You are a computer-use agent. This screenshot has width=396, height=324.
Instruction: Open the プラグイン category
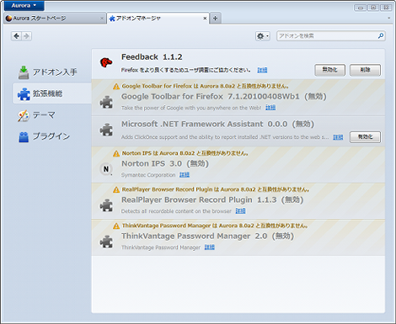pyautogui.click(x=52, y=136)
